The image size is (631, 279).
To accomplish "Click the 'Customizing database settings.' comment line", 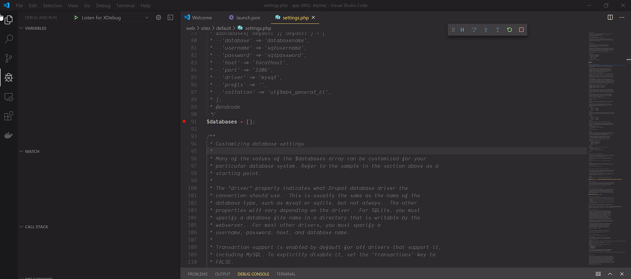I will 261,144.
